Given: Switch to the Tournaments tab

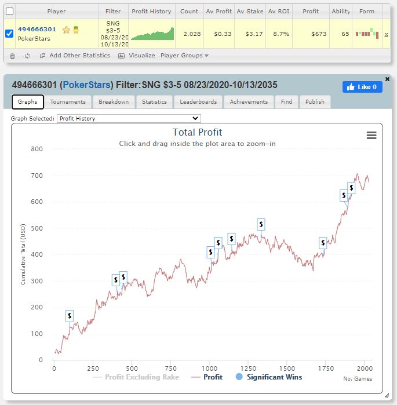Looking at the screenshot, I should (68, 102).
